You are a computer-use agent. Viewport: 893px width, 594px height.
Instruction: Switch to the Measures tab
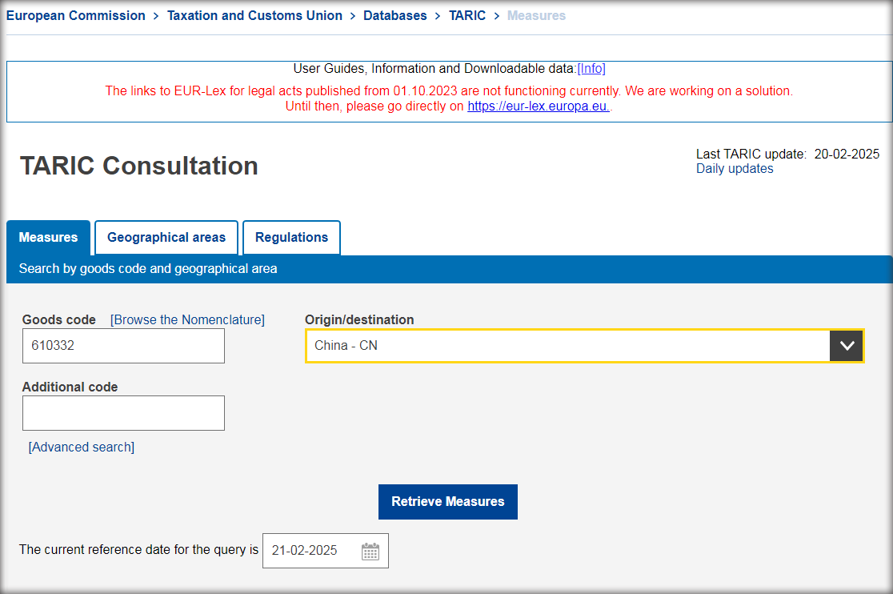point(48,238)
